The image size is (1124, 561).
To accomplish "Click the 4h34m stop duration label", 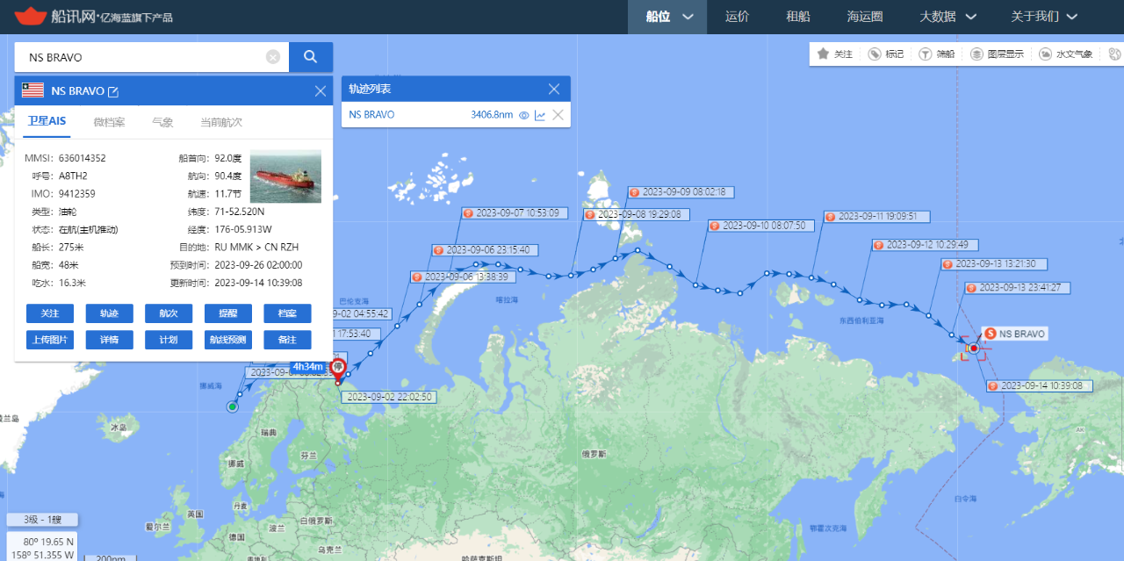I will tap(308, 366).
